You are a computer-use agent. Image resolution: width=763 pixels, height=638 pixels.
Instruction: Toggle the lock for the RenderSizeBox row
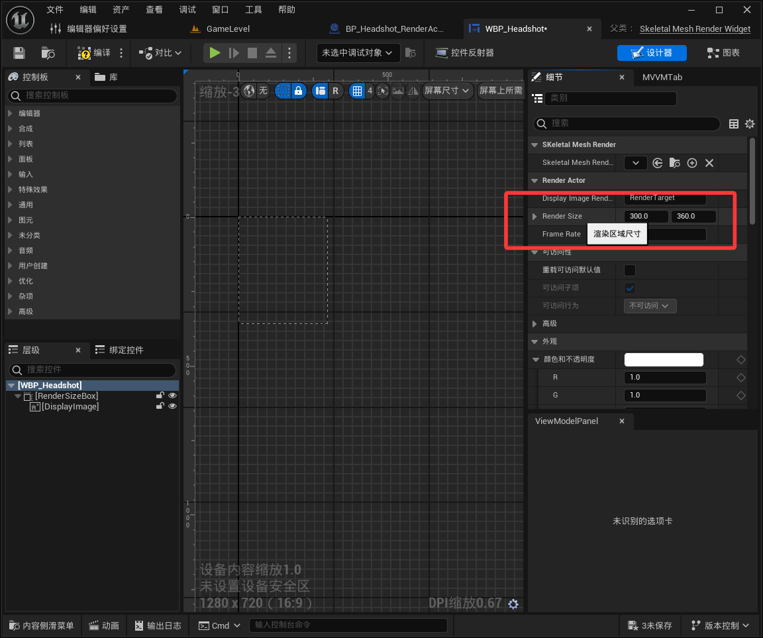pyautogui.click(x=160, y=395)
